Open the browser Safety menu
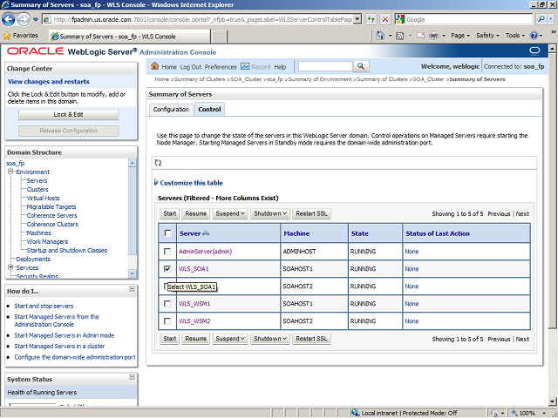 click(487, 36)
